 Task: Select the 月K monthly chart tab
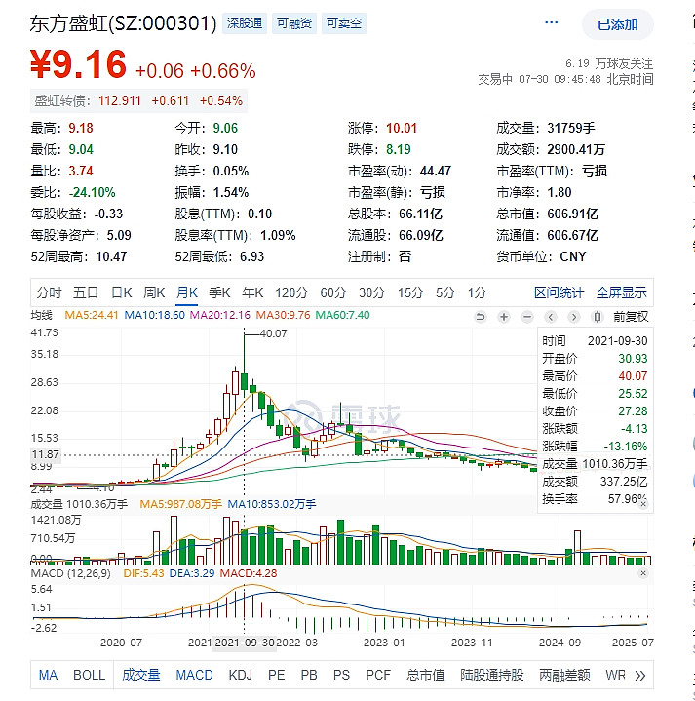point(187,292)
